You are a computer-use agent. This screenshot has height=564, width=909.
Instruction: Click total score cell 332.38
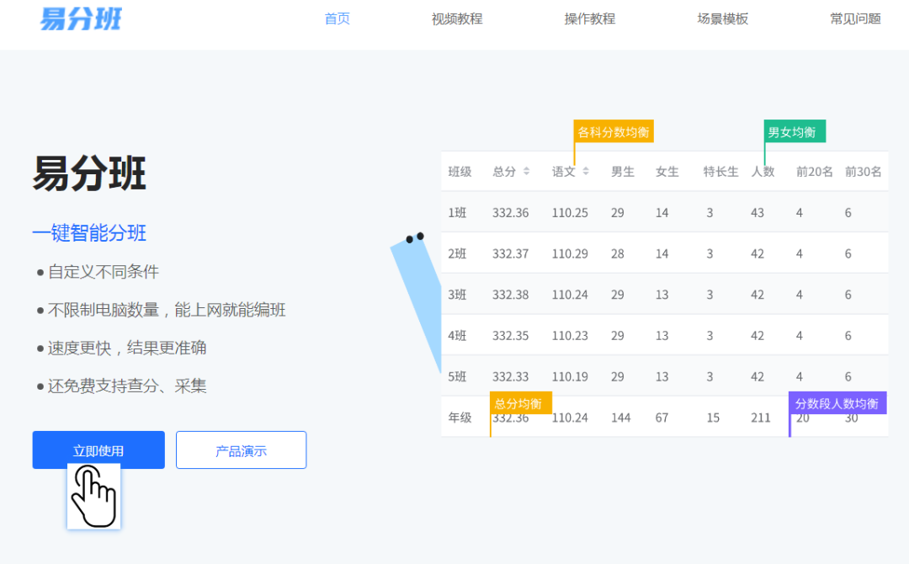(x=511, y=295)
